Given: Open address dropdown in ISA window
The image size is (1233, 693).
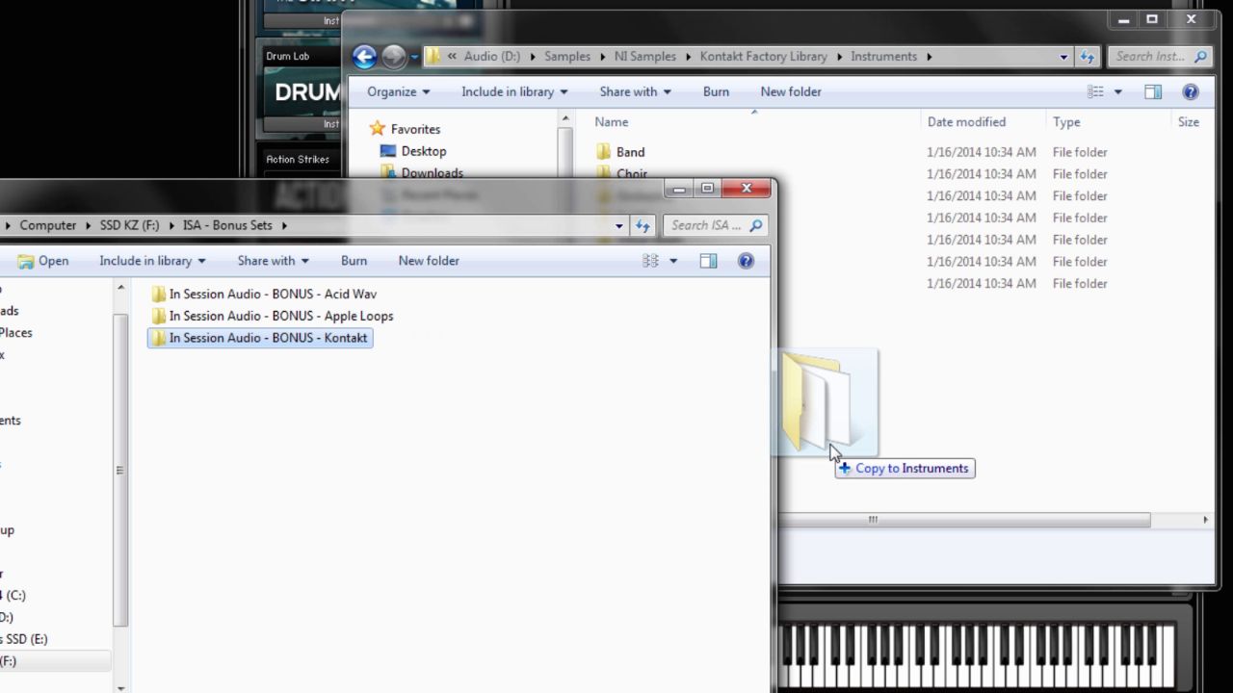Looking at the screenshot, I should click(619, 226).
